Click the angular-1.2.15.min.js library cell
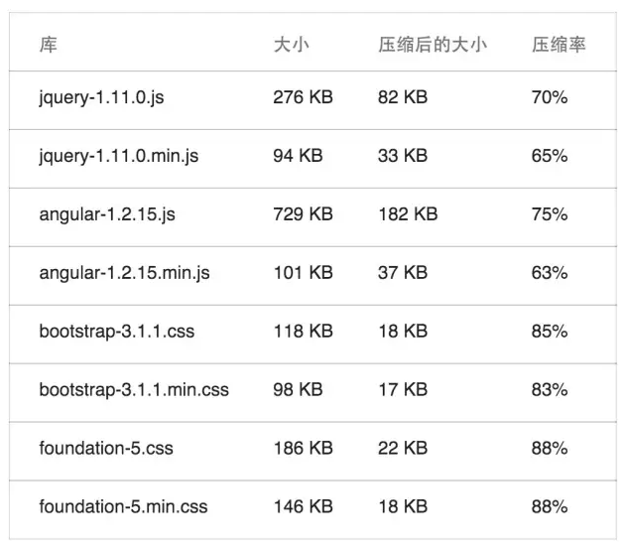The width and height of the screenshot is (623, 549). (124, 272)
